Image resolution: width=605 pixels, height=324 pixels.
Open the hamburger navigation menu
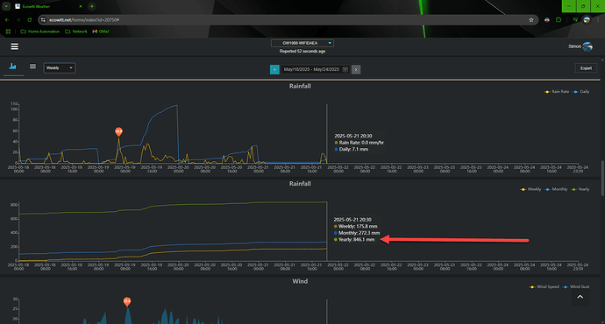(x=15, y=46)
